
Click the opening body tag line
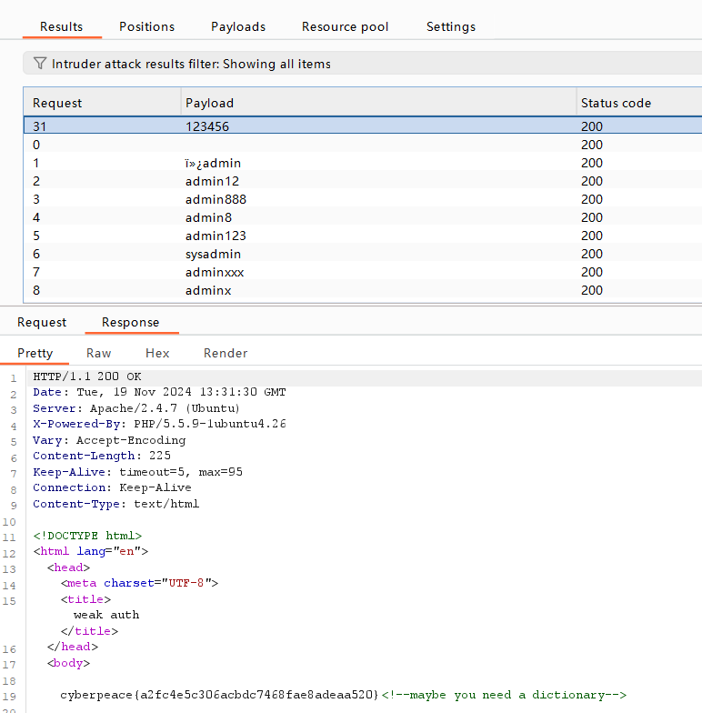coord(68,663)
